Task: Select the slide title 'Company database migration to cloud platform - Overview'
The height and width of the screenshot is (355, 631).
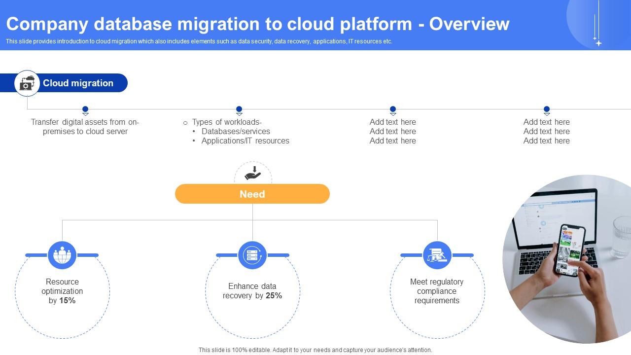Action: (x=258, y=24)
